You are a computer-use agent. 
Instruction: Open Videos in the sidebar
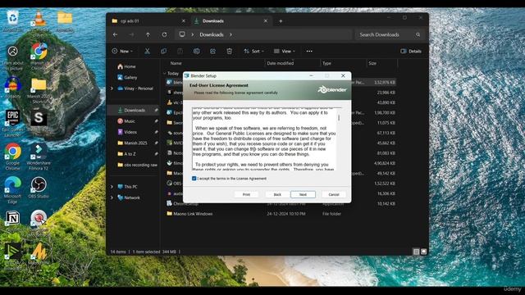click(127, 132)
